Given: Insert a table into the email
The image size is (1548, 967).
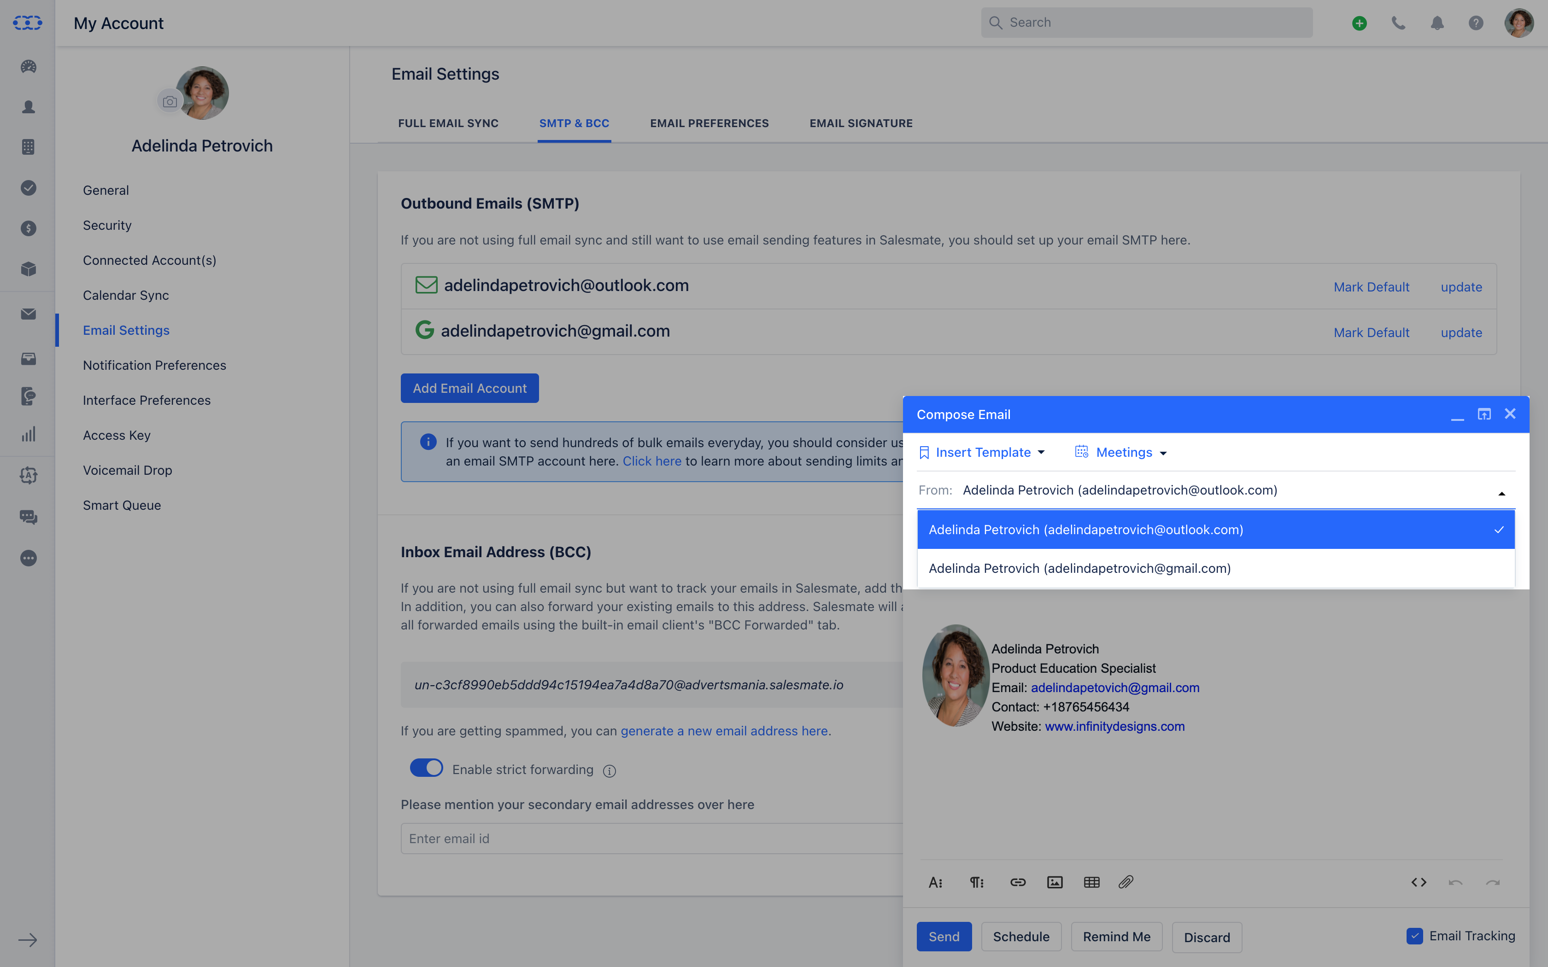Looking at the screenshot, I should tap(1092, 883).
